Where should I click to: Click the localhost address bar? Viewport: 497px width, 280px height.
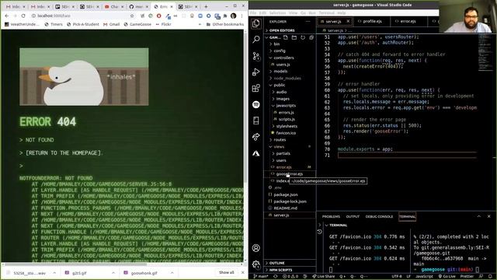pos(79,16)
